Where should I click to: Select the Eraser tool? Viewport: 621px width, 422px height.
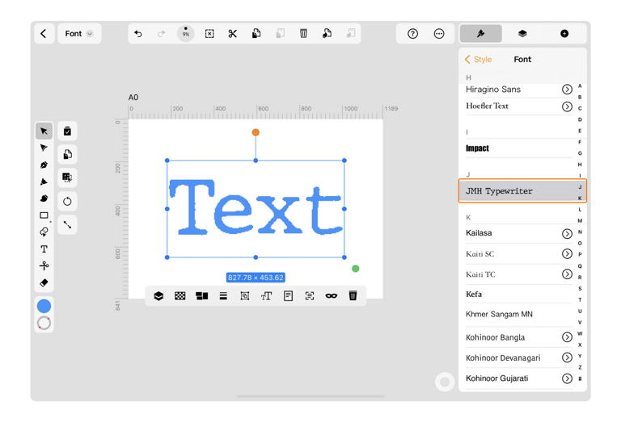point(44,282)
